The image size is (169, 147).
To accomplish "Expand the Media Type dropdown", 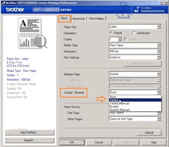I will pos(159,45).
